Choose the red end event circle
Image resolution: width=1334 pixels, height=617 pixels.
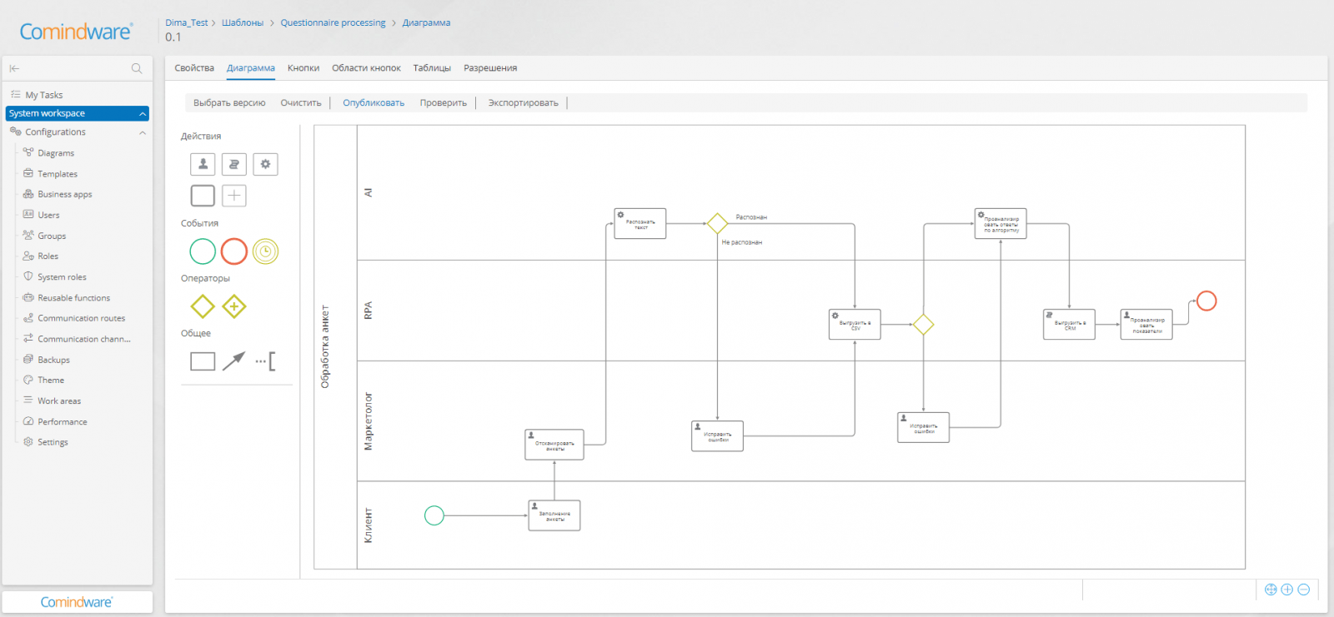point(234,251)
